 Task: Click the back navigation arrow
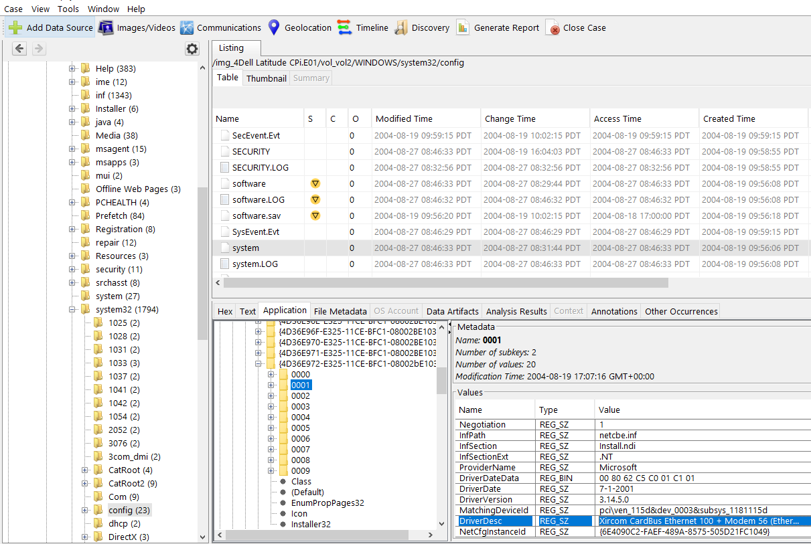pos(19,49)
